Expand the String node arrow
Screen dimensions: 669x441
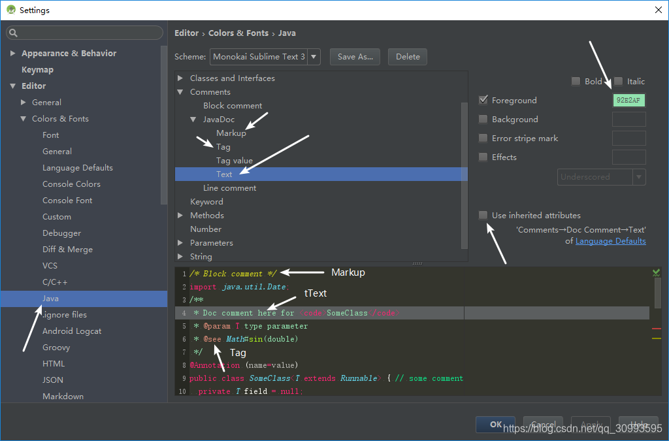click(180, 256)
